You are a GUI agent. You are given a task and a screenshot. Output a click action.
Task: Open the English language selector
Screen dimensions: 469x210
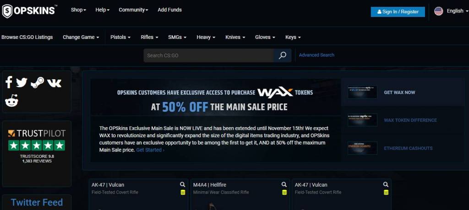451,11
